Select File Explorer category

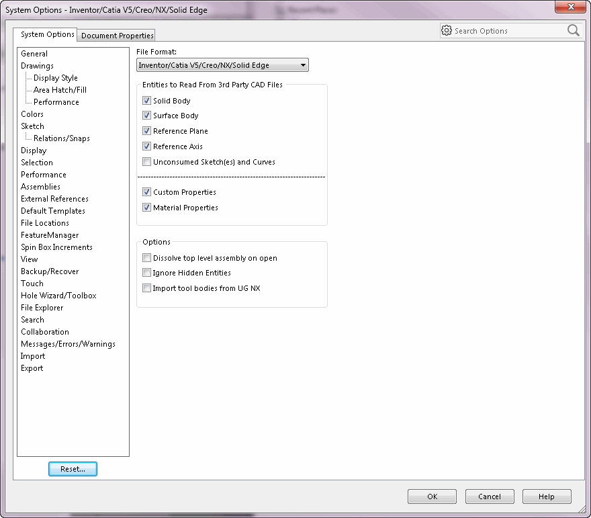click(x=42, y=307)
